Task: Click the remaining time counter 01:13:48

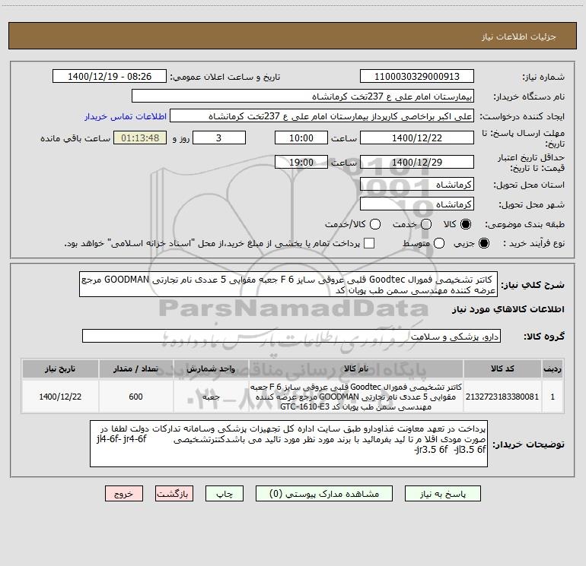Action: pyautogui.click(x=140, y=138)
